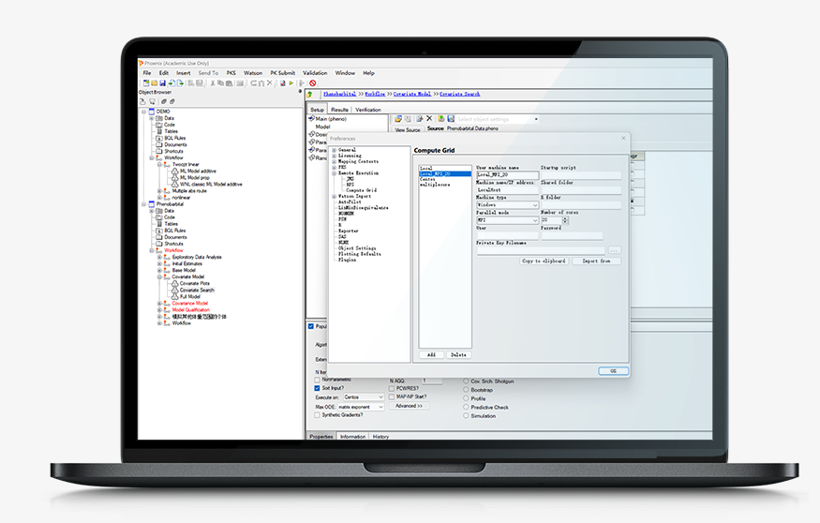Open the PK Submit menu
Viewport: 820px width, 523px height.
pos(281,73)
